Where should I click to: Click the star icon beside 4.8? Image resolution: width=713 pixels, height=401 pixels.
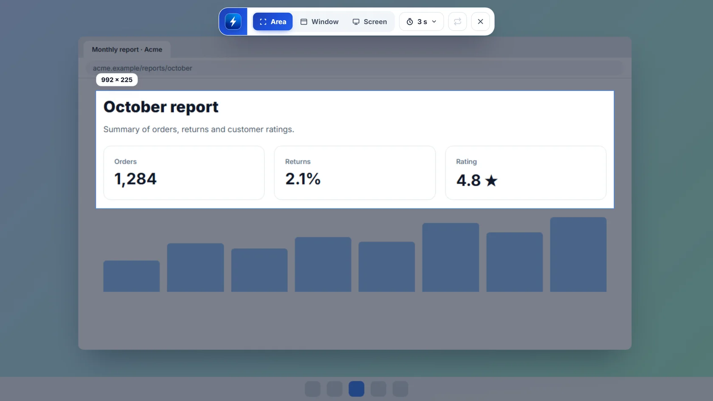coord(491,181)
